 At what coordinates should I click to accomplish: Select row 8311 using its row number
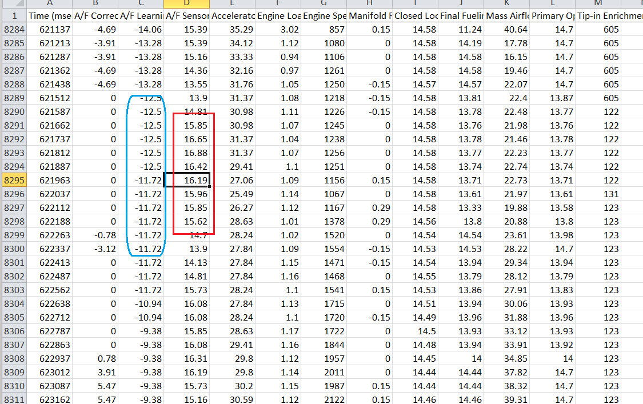tap(13, 399)
